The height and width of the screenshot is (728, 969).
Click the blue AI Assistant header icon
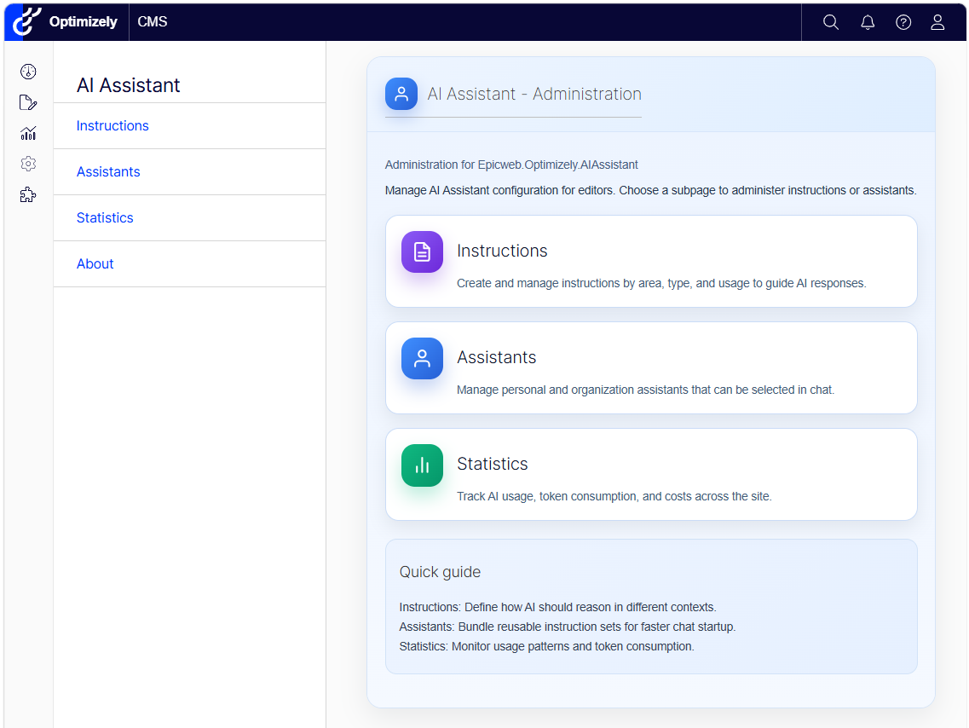[401, 94]
